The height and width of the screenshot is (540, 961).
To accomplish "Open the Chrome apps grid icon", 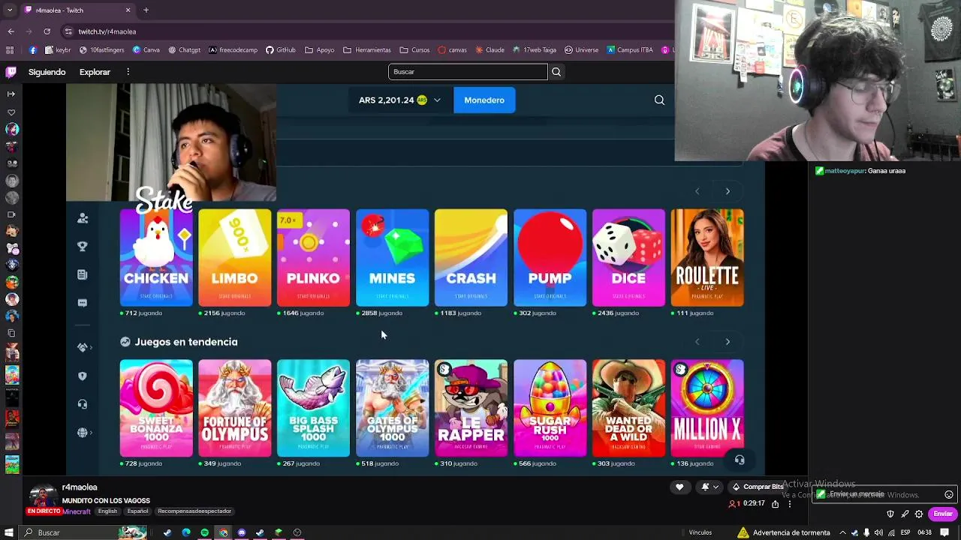I will (x=10, y=50).
